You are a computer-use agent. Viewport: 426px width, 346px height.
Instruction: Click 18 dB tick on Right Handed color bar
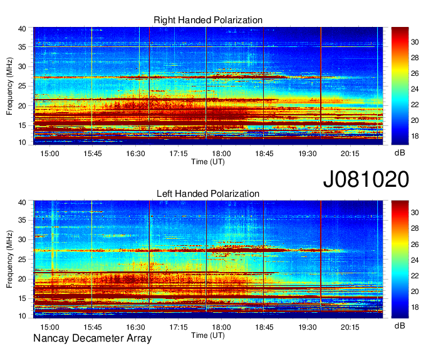click(415, 136)
